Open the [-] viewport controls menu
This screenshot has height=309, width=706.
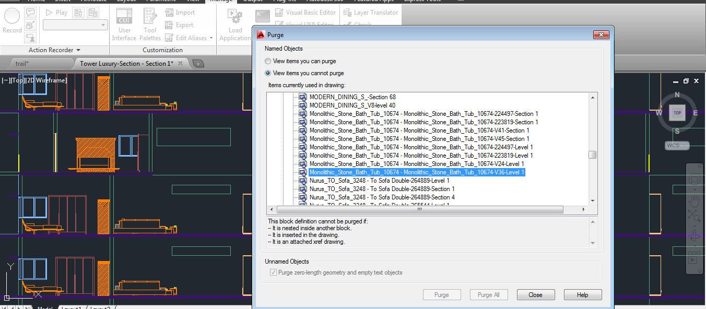click(x=6, y=80)
